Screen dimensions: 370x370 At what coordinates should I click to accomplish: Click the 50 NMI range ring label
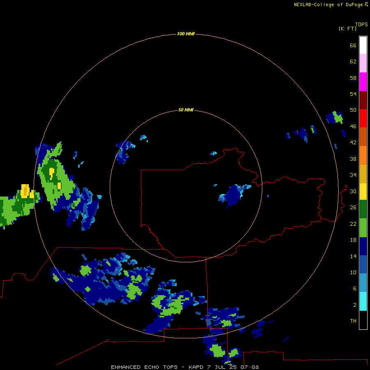[186, 110]
